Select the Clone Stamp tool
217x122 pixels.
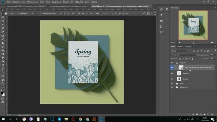pyautogui.click(x=3, y=43)
